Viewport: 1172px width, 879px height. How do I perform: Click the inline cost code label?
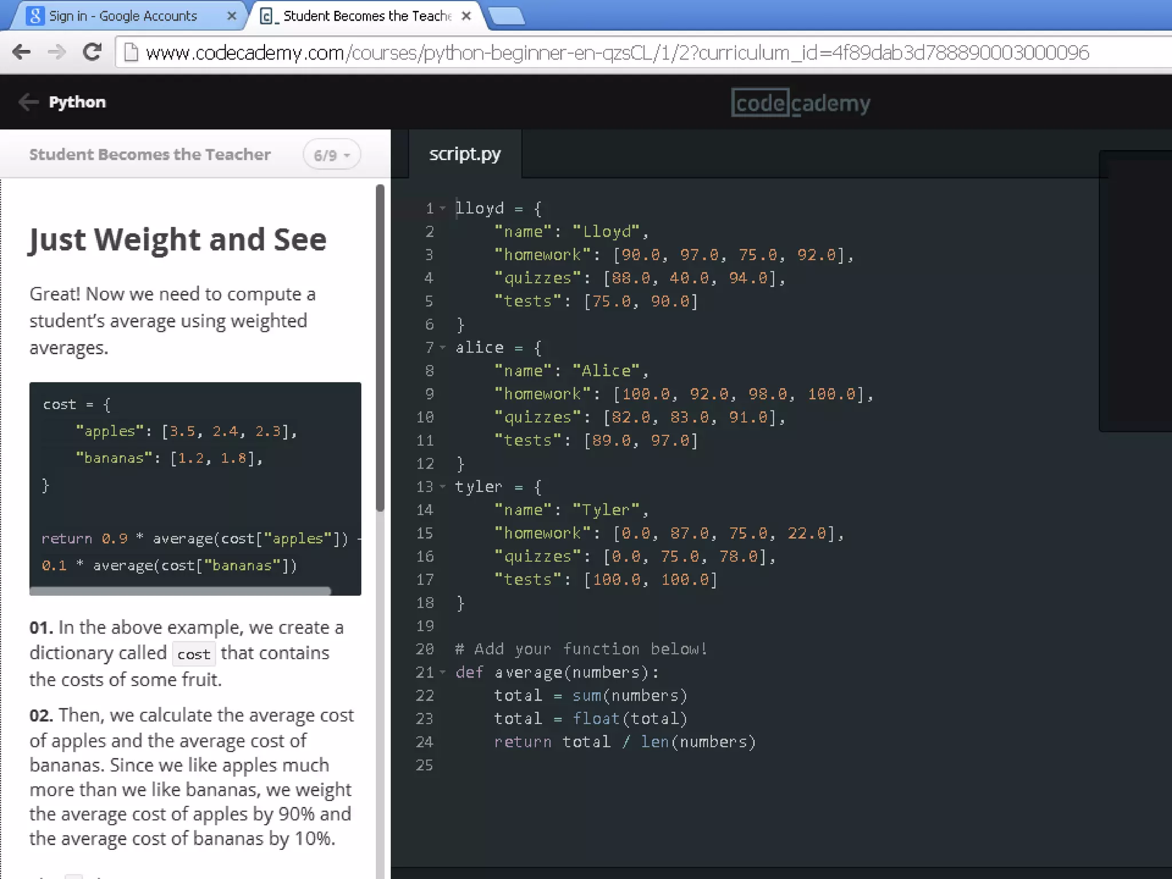click(193, 654)
